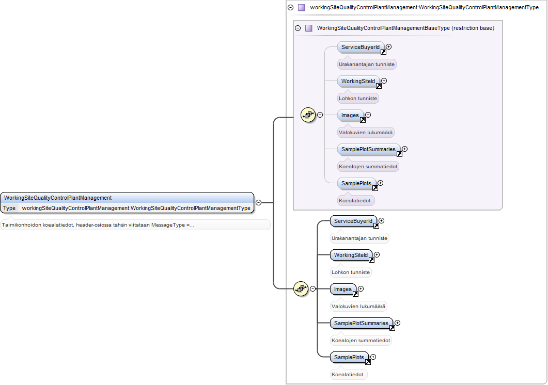Viewport: 548px width, 385px height.
Task: Collapse the root WorkingSiteQualityControlPlantManagement element
Action: 259,202
